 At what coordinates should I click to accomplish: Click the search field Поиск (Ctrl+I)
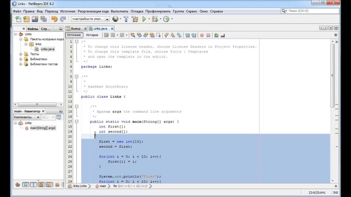[310, 11]
